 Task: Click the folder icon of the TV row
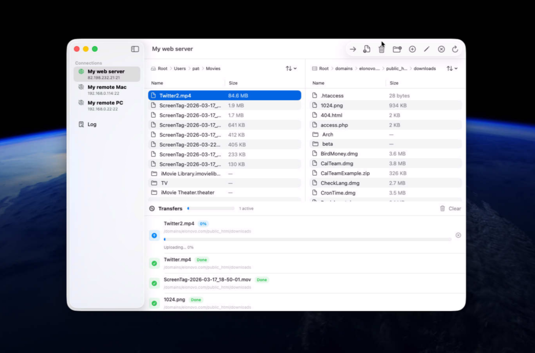154,183
